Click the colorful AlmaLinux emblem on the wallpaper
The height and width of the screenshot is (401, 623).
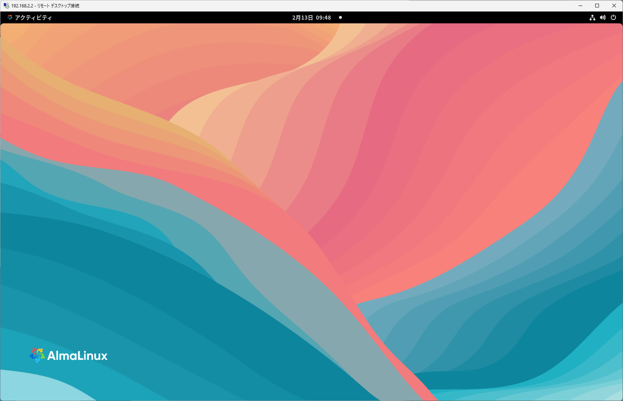coord(37,355)
